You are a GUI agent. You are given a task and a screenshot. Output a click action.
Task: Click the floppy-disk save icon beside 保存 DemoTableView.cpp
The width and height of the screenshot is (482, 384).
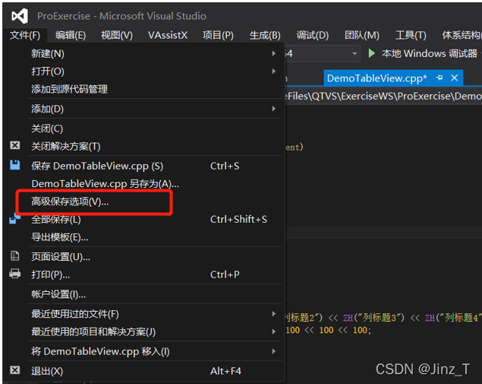14,165
